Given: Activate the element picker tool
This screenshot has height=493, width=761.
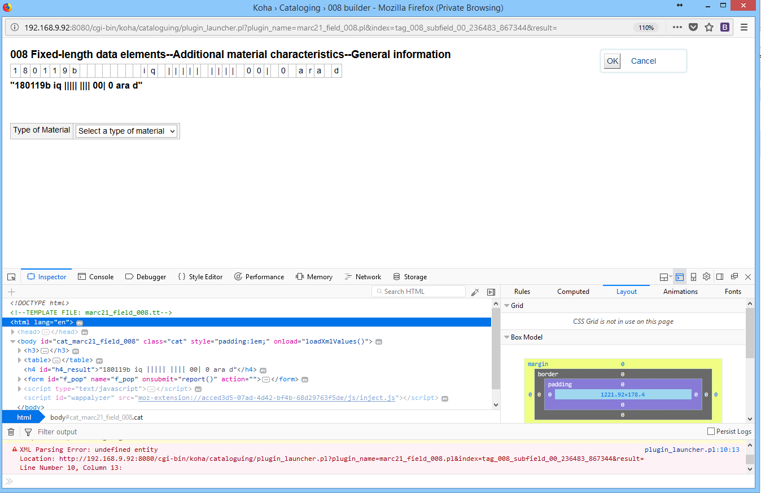Looking at the screenshot, I should point(11,277).
